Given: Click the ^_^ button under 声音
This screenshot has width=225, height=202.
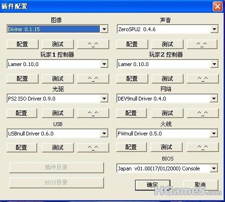Looking at the screenshot, I should [x=202, y=44].
